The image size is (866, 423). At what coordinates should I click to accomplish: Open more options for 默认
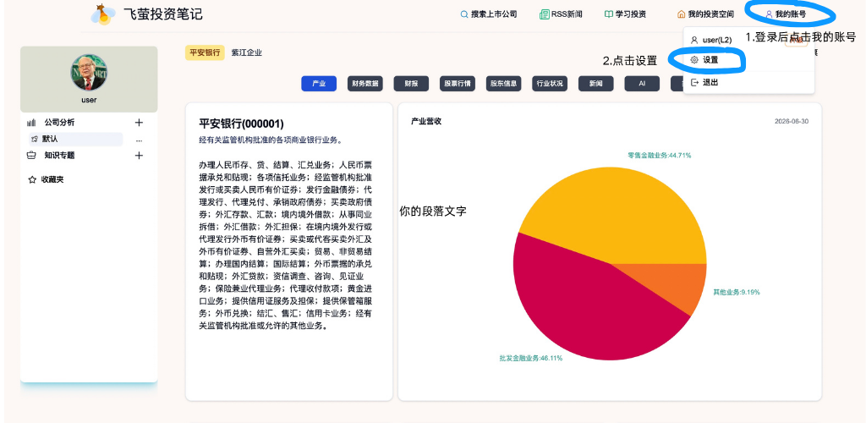point(140,140)
